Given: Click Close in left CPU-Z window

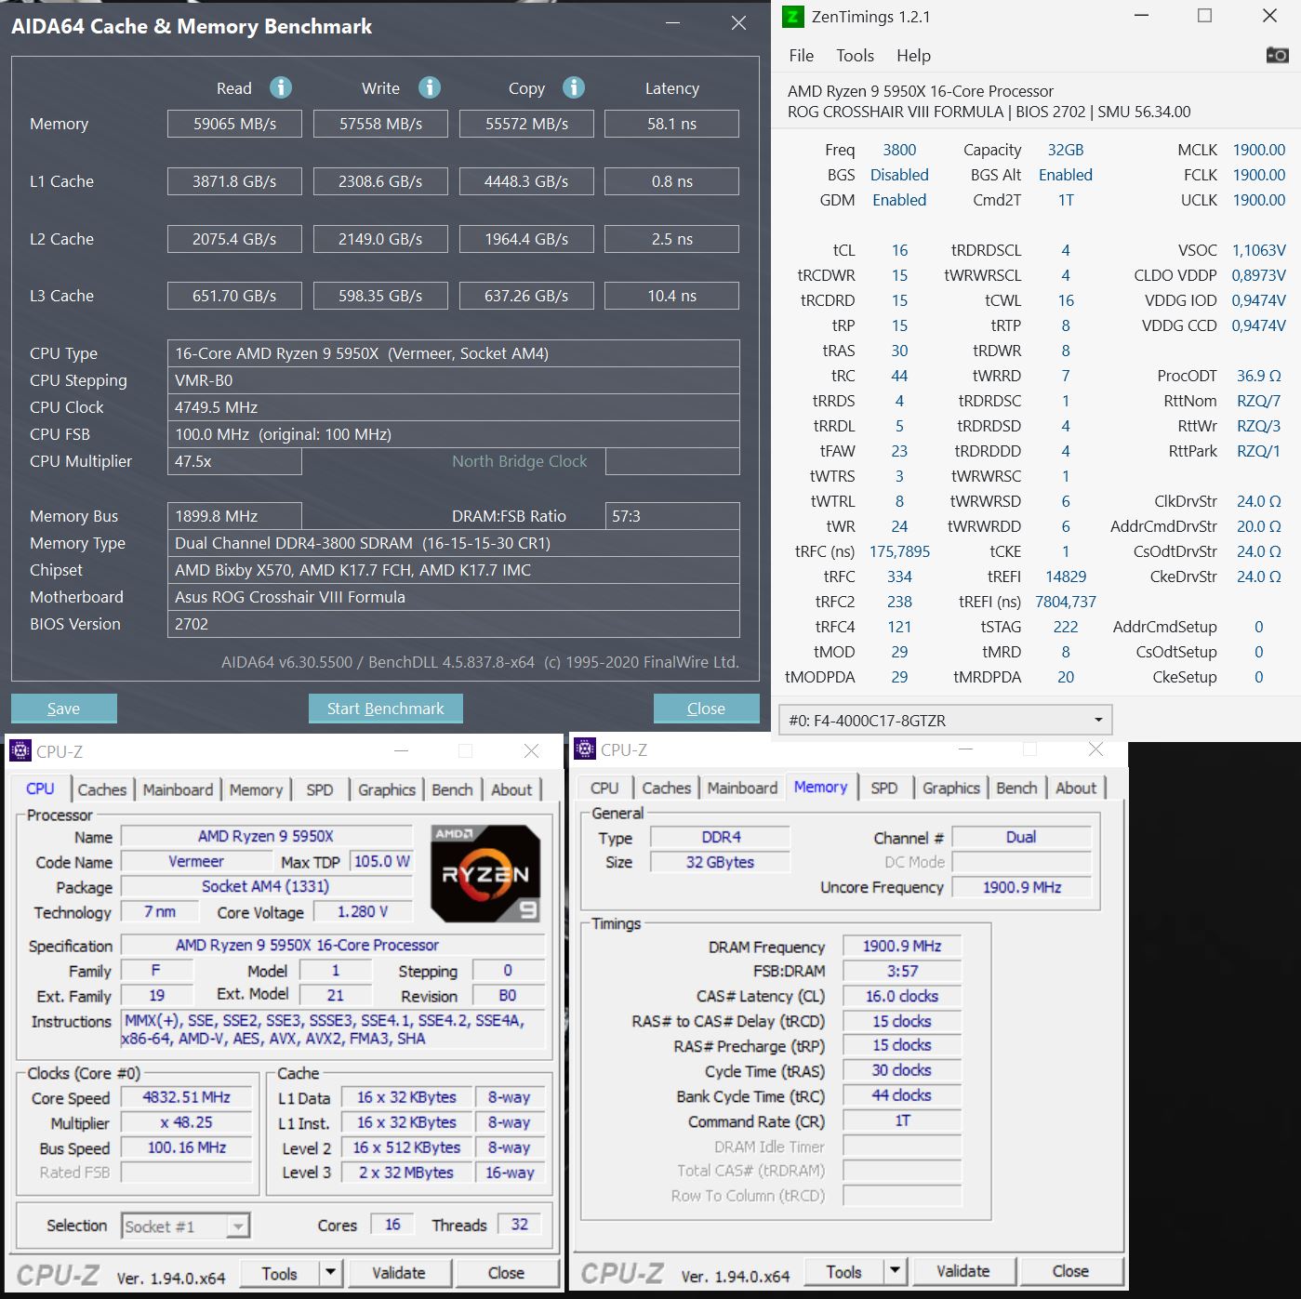Looking at the screenshot, I should click(x=506, y=1272).
